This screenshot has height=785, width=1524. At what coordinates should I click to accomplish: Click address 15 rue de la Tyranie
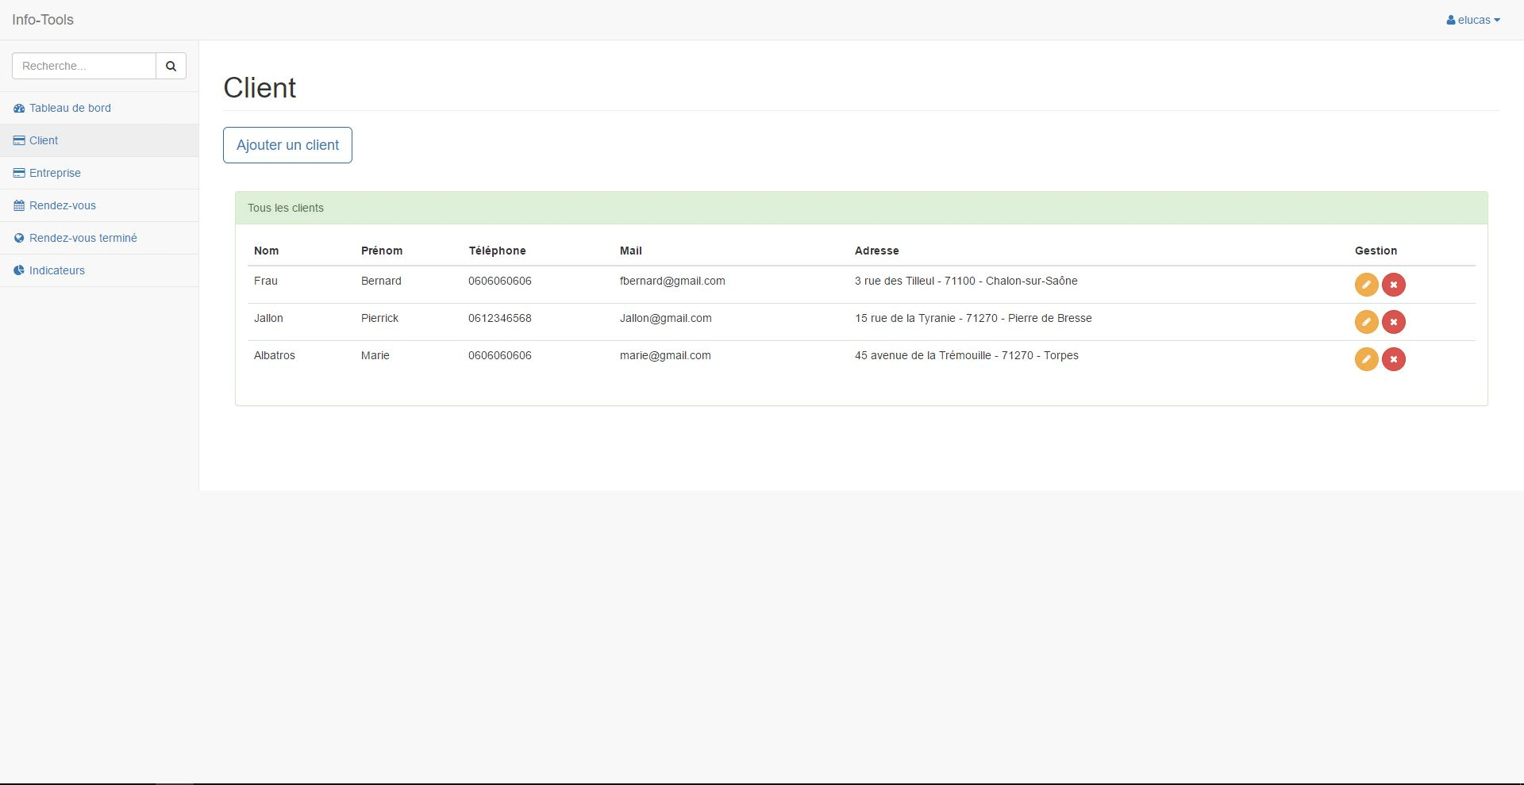[x=973, y=318]
